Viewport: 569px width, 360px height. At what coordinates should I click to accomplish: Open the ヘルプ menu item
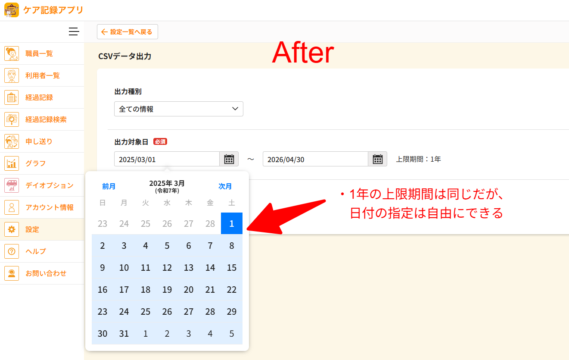tap(35, 251)
